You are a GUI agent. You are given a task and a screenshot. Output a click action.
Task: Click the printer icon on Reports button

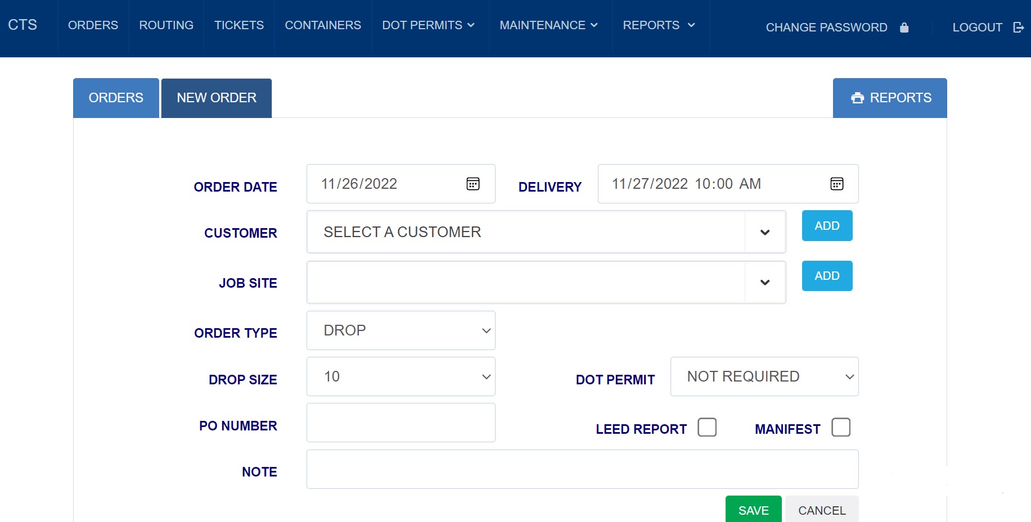[857, 98]
